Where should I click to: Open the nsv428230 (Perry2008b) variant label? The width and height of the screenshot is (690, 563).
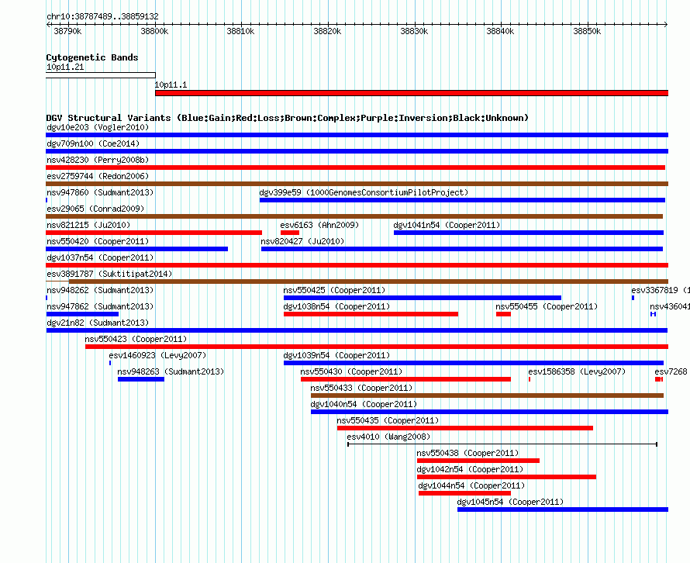pos(98,160)
